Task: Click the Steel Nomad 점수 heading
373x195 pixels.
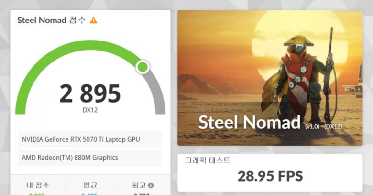Action: coord(51,21)
